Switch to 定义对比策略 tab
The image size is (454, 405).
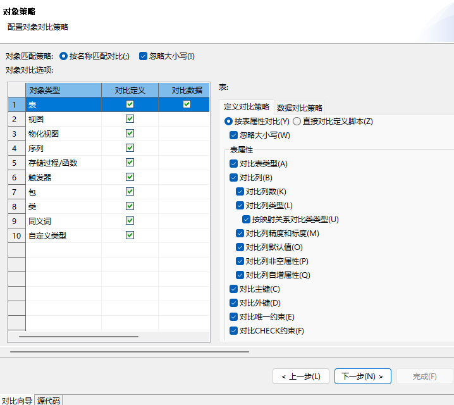(x=247, y=107)
